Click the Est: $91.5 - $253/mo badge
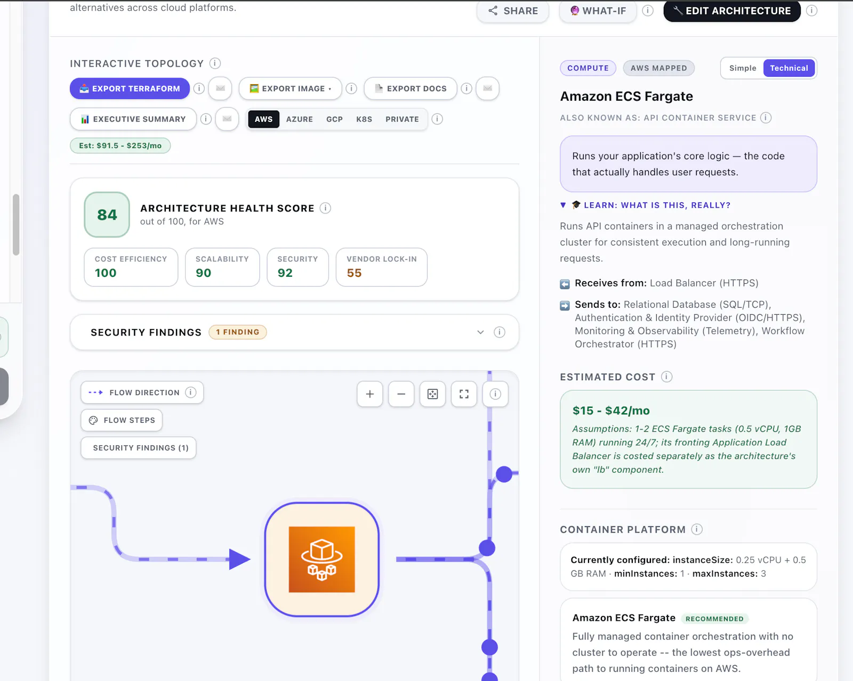This screenshot has width=853, height=681. coord(120,145)
